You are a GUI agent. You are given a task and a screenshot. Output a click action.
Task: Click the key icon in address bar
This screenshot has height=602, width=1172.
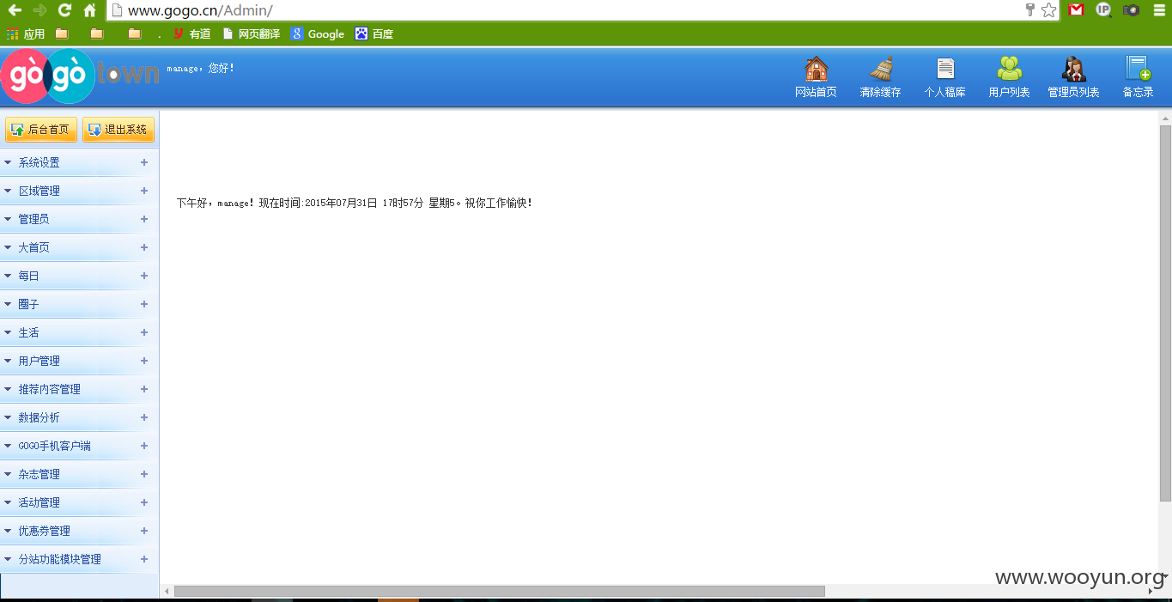tap(1030, 10)
